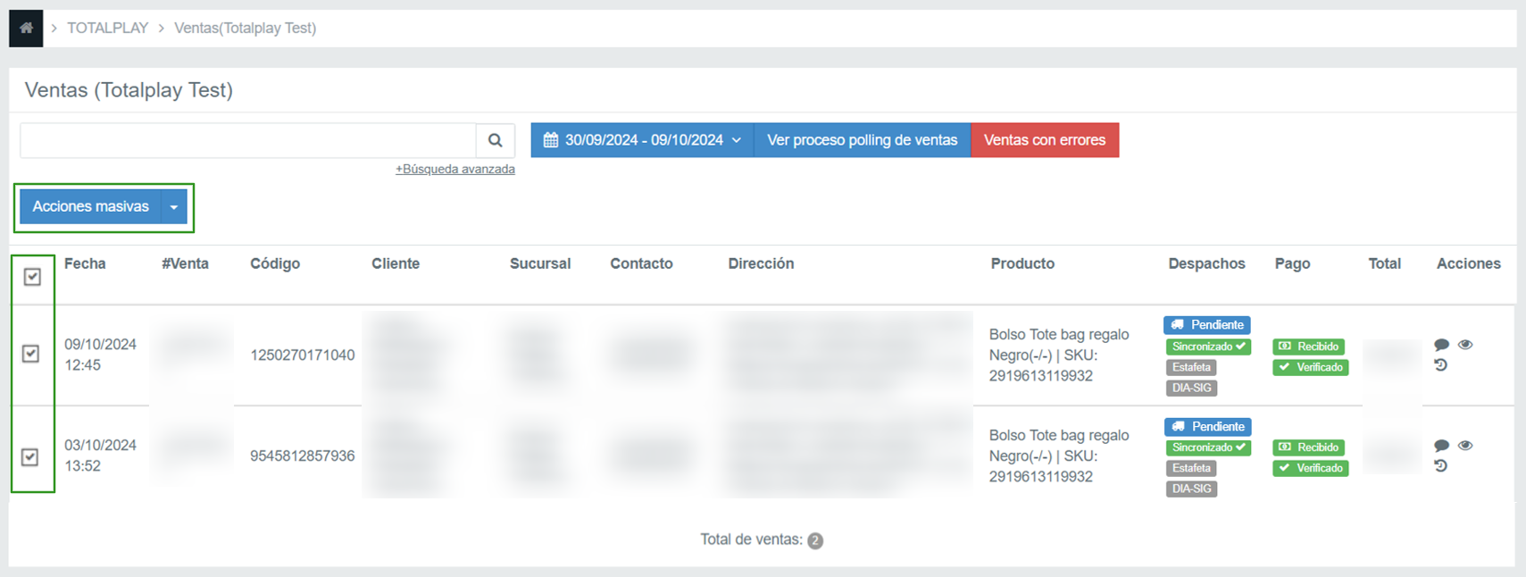Click the search magnifier button

tap(496, 140)
